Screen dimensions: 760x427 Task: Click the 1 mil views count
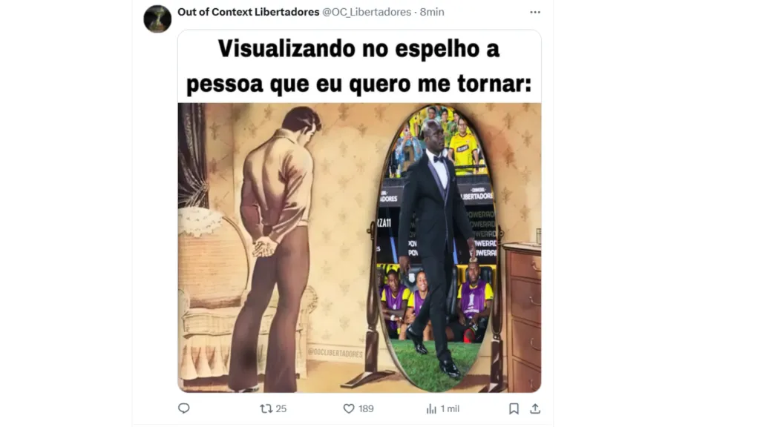(x=450, y=409)
